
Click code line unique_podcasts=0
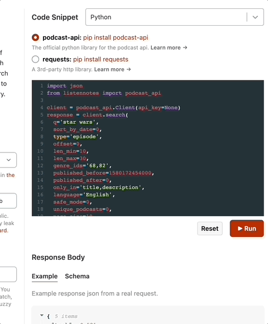(83, 209)
